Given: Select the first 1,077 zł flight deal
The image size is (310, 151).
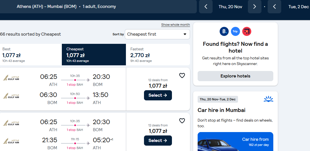Looking at the screenshot, I should point(158,95).
